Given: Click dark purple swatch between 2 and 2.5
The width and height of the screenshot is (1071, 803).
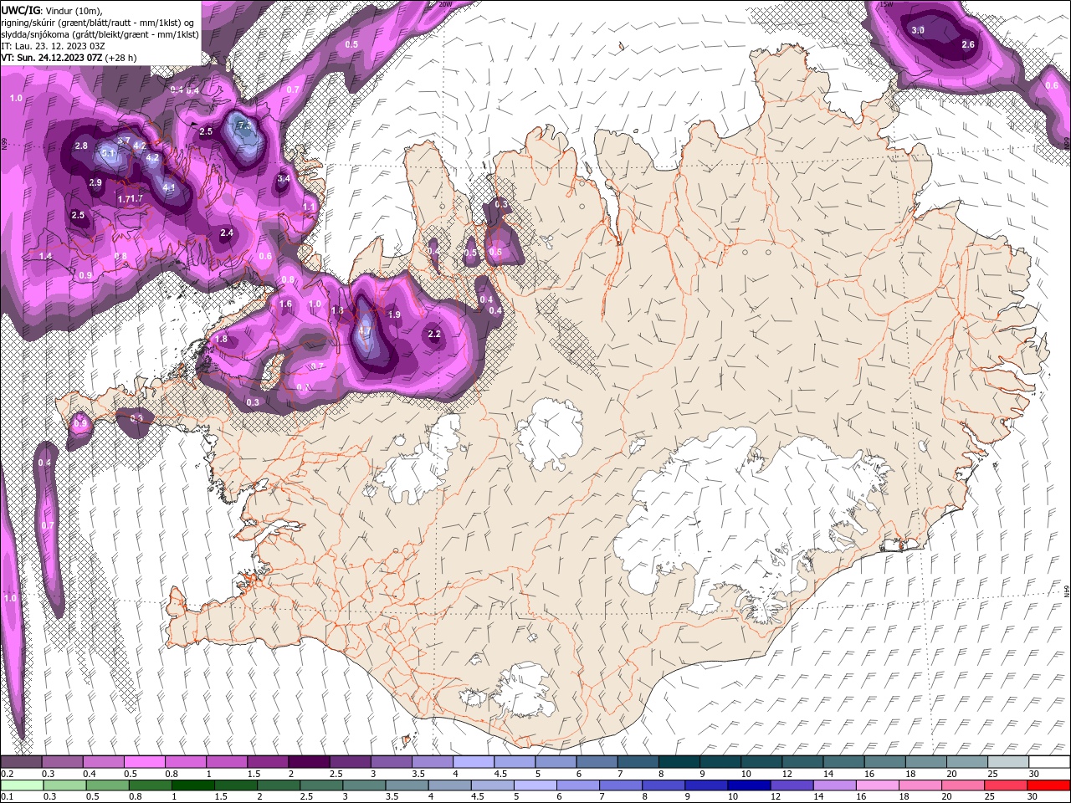Looking at the screenshot, I should [x=309, y=762].
